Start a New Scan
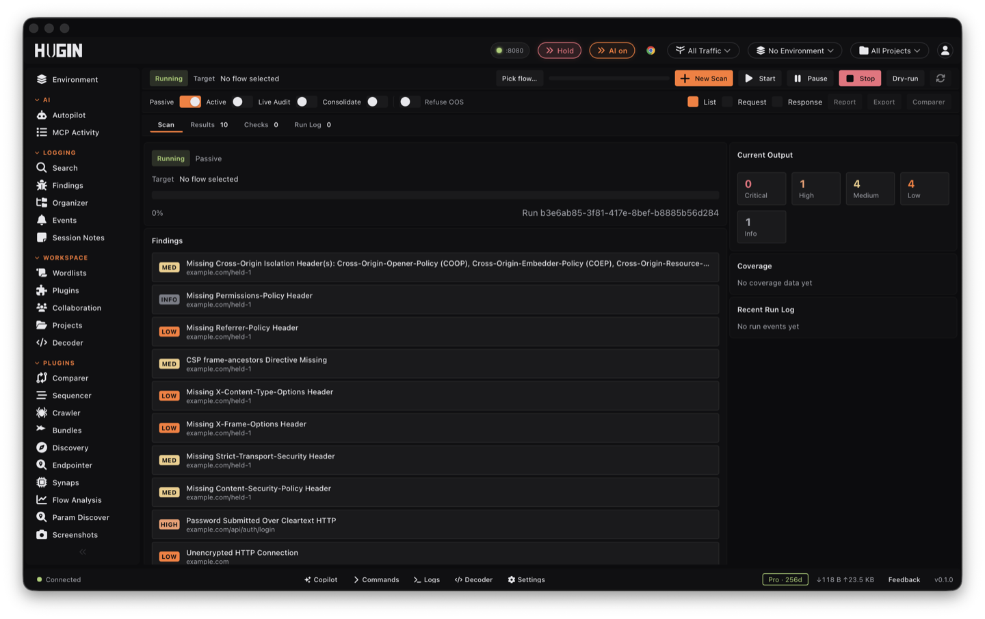This screenshot has width=985, height=619. pyautogui.click(x=704, y=79)
